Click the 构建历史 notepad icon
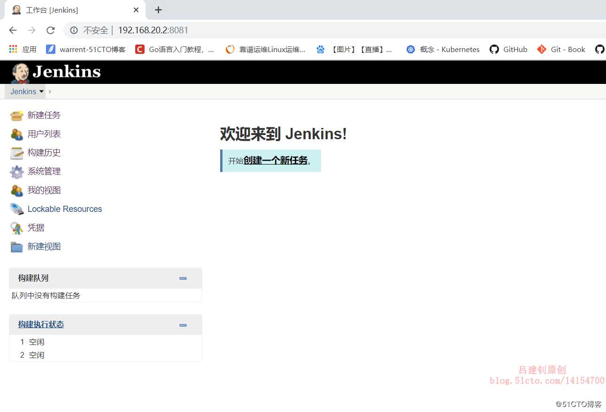Viewport: 606px width, 412px height. click(x=16, y=153)
